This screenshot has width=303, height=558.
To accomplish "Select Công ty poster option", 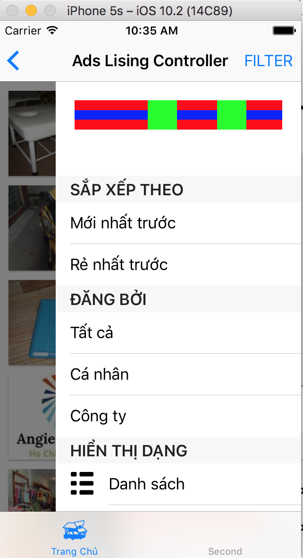I will (178, 416).
